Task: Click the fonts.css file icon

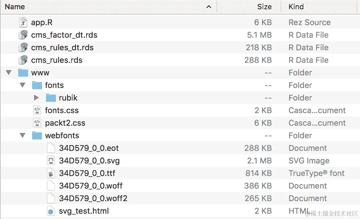Action: [37, 110]
